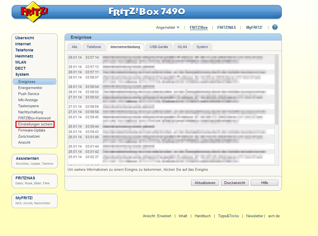The height and width of the screenshot is (236, 318).
Task: Select the event from 25.01.14 03:02:37
Action: [x=171, y=159]
